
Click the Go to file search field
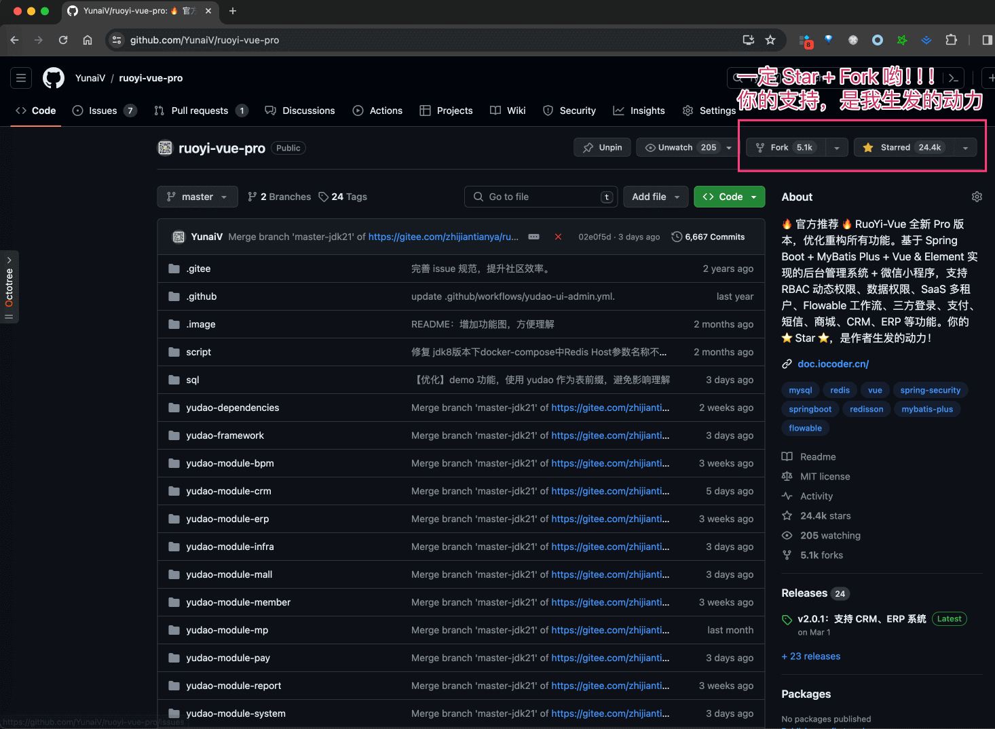pyautogui.click(x=541, y=197)
